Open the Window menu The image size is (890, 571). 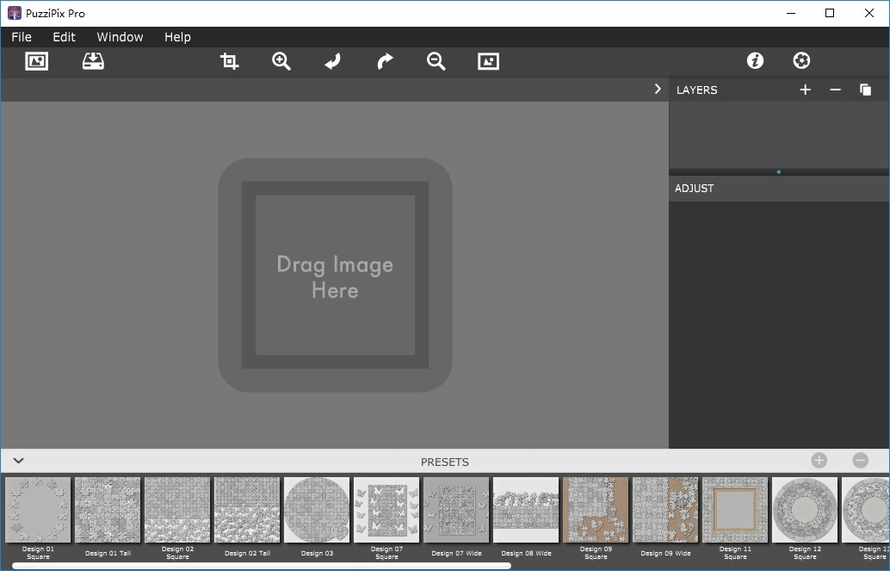120,37
